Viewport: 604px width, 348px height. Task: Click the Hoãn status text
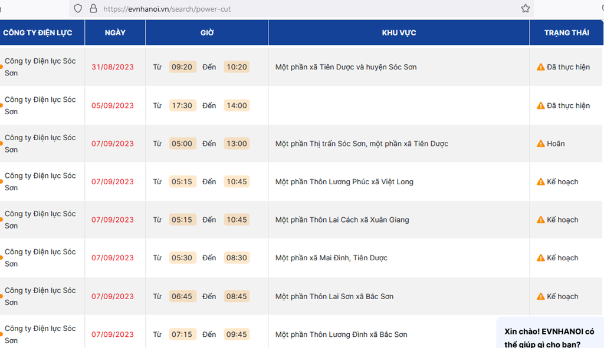(556, 144)
